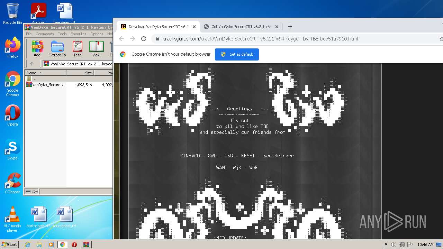Open CCleaner desktop shortcut
This screenshot has width=443, height=249.
coord(12,183)
